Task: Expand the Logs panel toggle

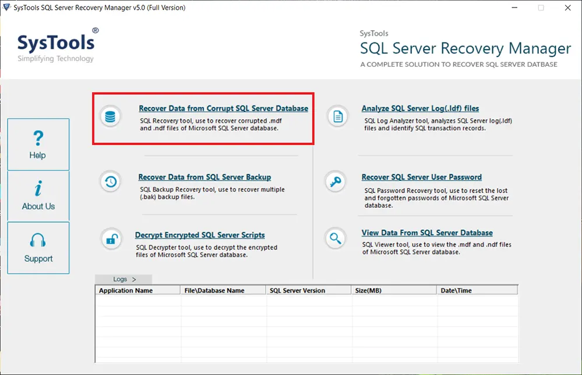Action: 124,280
